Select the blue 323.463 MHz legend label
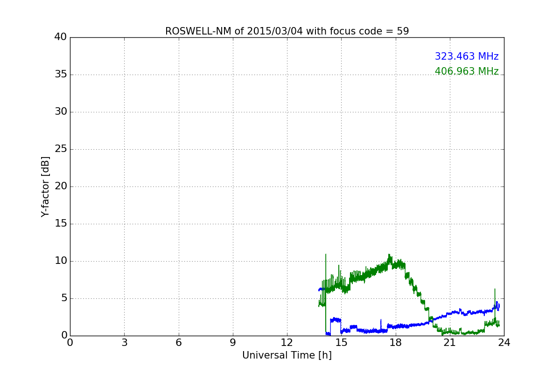 467,56
